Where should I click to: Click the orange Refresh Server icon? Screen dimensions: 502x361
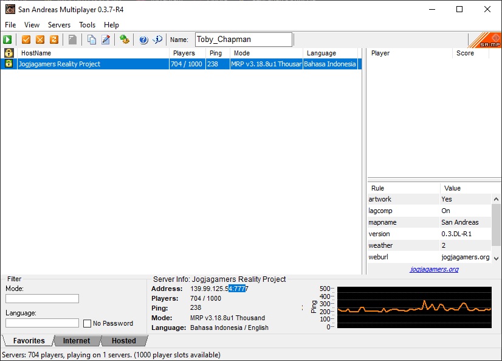tap(54, 40)
